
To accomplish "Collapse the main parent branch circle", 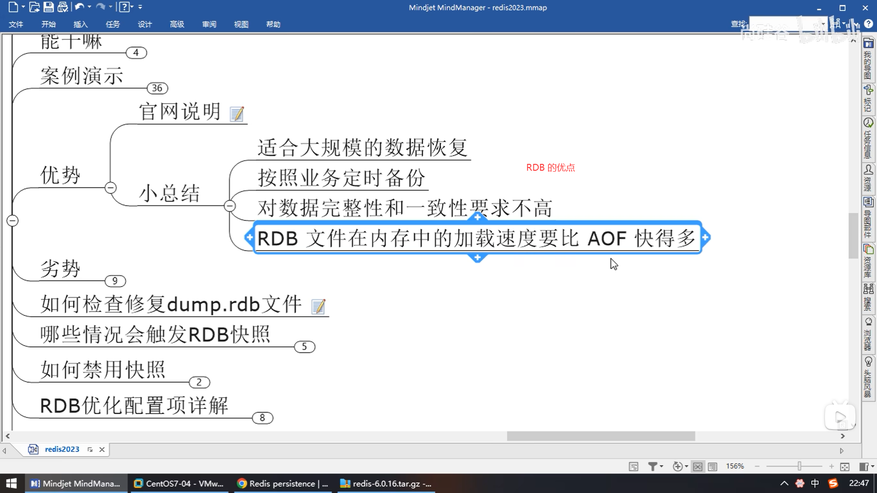I will 13,221.
